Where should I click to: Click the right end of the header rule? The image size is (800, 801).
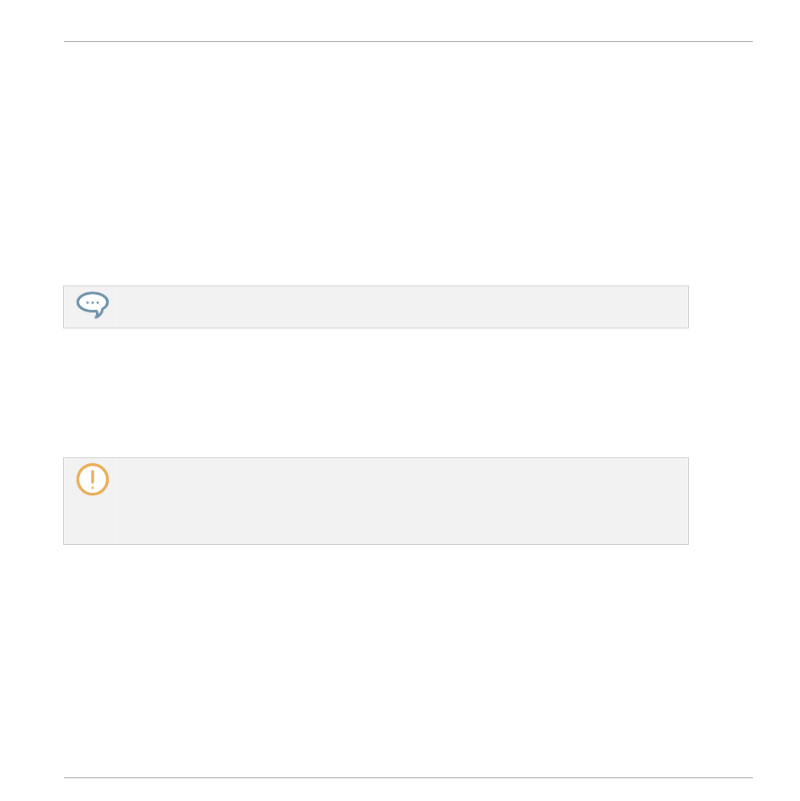[749, 41]
